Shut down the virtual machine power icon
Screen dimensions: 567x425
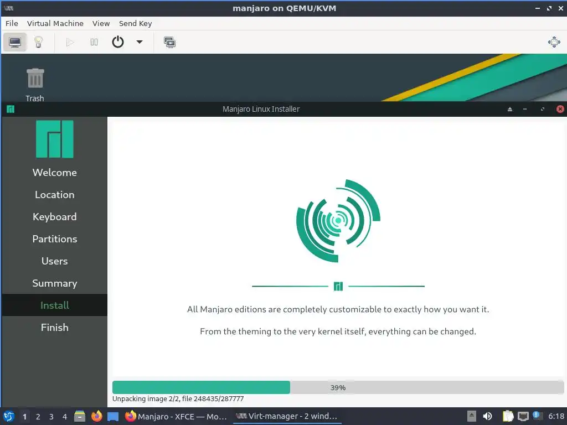tap(118, 42)
